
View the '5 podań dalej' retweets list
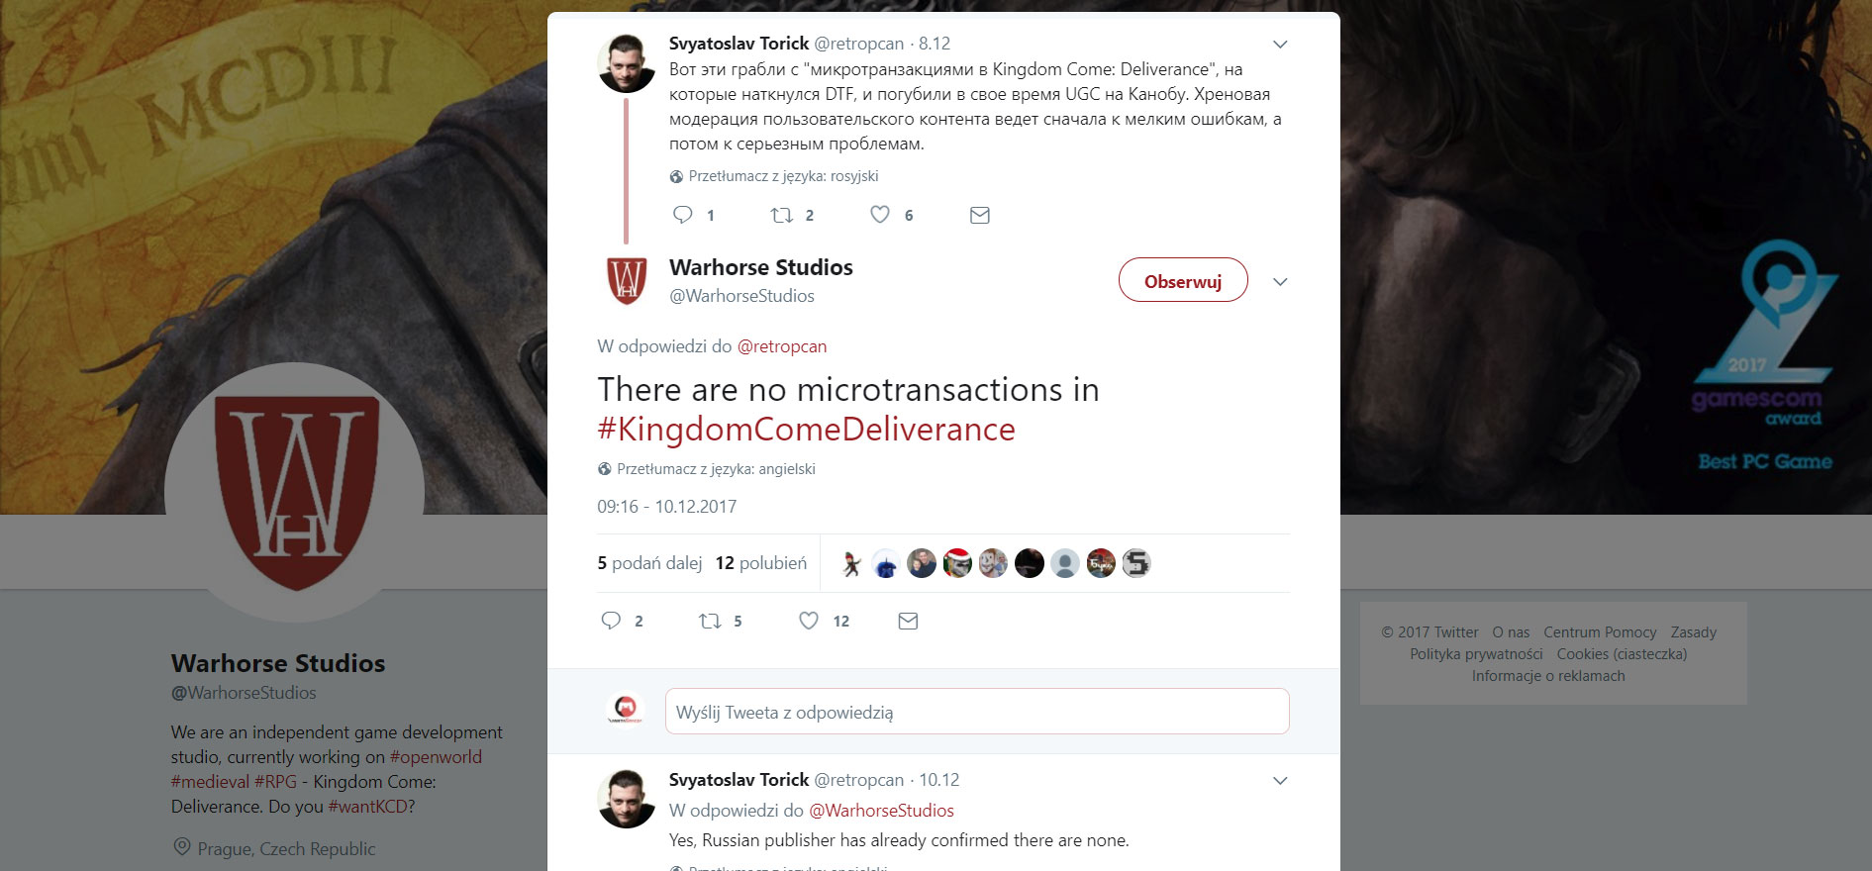pyautogui.click(x=649, y=563)
